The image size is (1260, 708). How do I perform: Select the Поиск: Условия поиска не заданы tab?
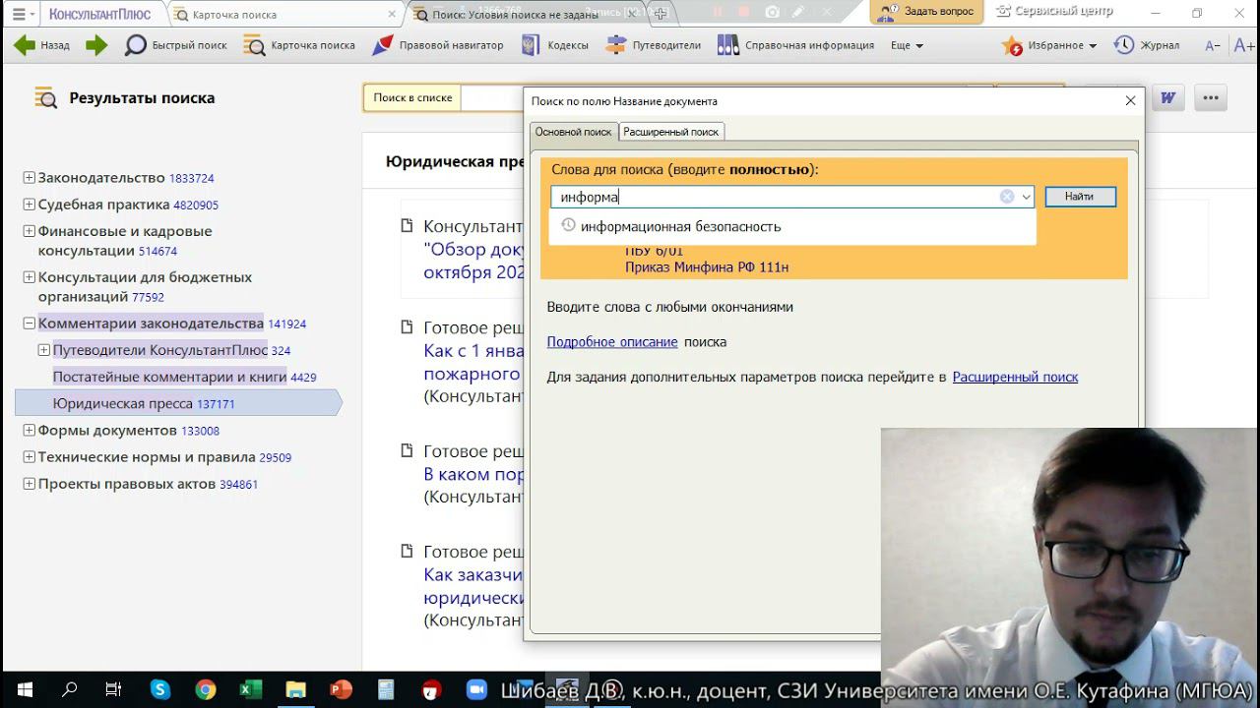[515, 15]
